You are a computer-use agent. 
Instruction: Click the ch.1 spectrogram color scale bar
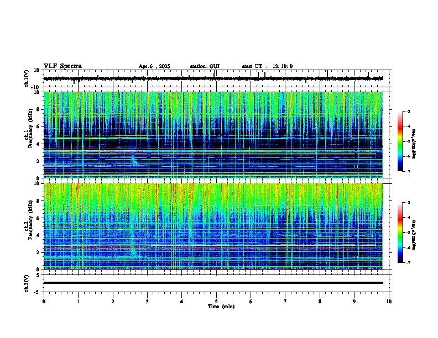(400, 141)
